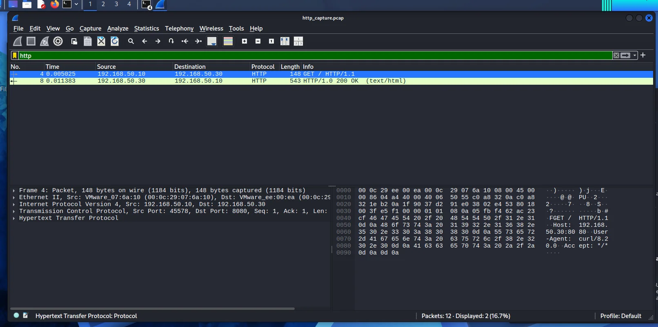Open capture file properties status icon
Screen dimensions: 658x327
[x=25, y=315]
